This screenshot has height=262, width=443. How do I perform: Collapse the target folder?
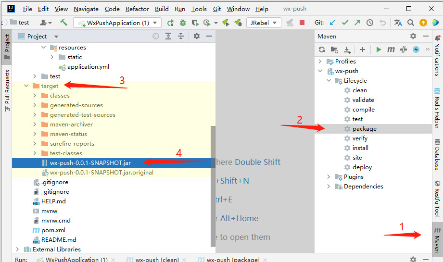[26, 86]
